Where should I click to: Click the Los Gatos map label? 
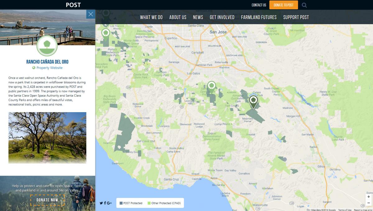point(194,73)
